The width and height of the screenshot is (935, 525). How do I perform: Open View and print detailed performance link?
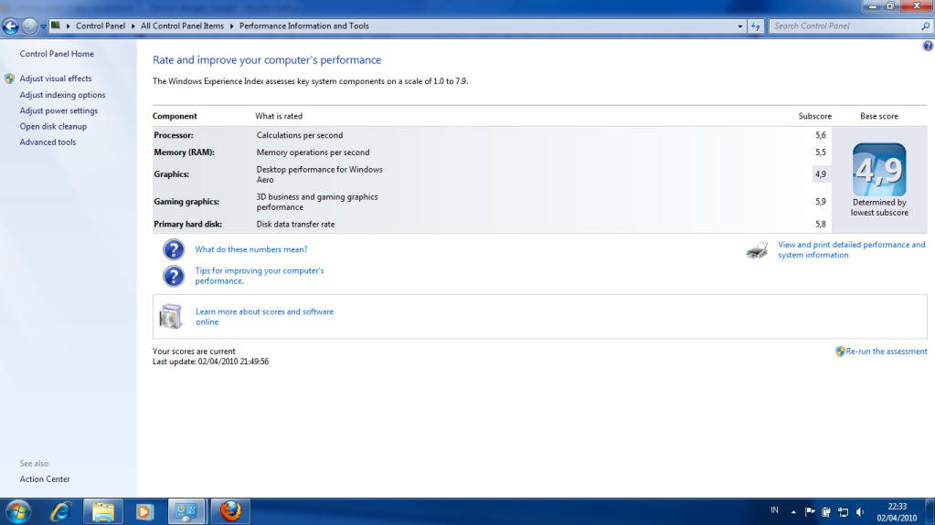pyautogui.click(x=852, y=249)
